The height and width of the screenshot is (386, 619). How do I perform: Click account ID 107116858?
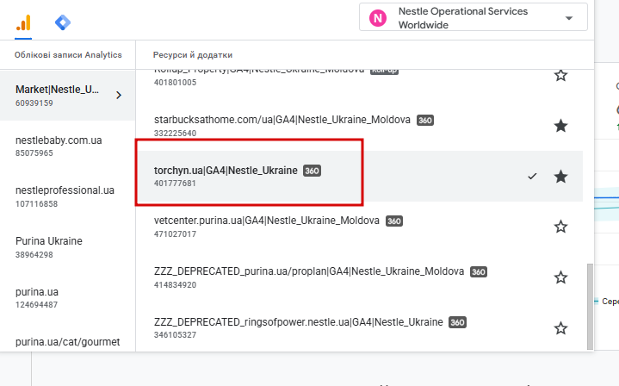(x=36, y=204)
